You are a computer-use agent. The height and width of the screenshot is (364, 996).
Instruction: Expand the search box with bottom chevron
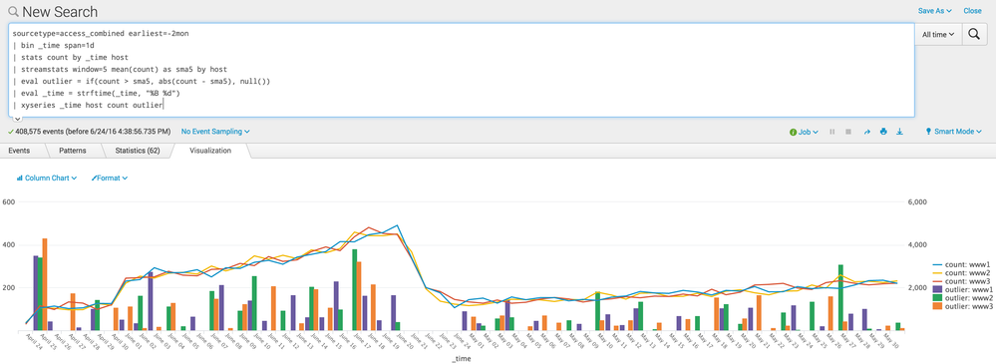tap(17, 119)
